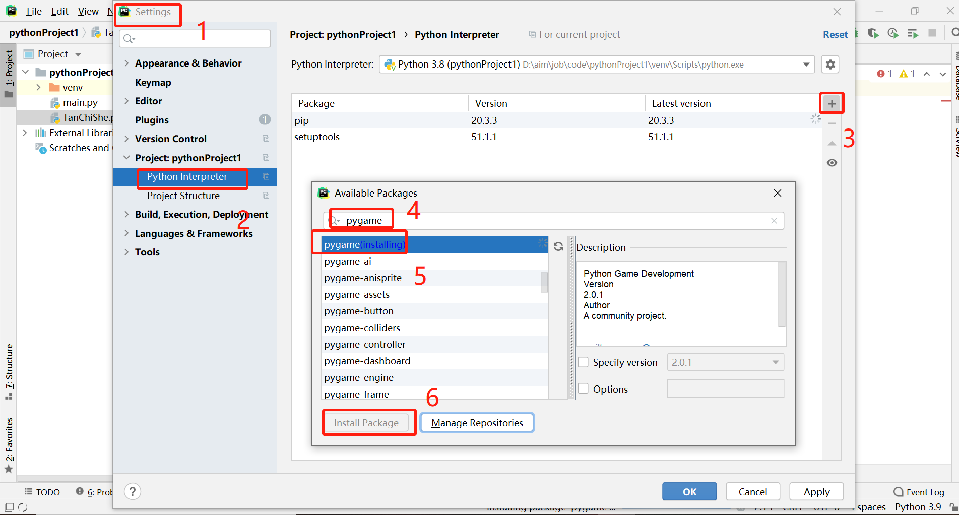Click the upgrade package arrow icon
This screenshot has width=959, height=515.
click(832, 144)
